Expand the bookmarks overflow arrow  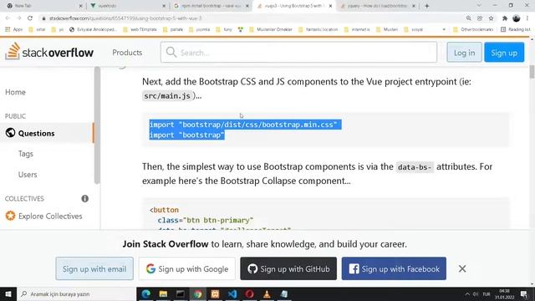tap(444, 29)
